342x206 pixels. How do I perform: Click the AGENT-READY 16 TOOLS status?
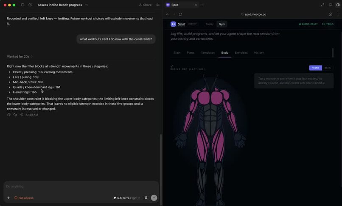pos(316,24)
